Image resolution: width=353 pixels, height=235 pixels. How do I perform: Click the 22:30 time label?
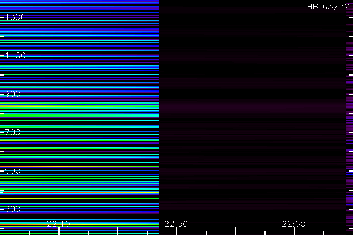[x=176, y=224]
